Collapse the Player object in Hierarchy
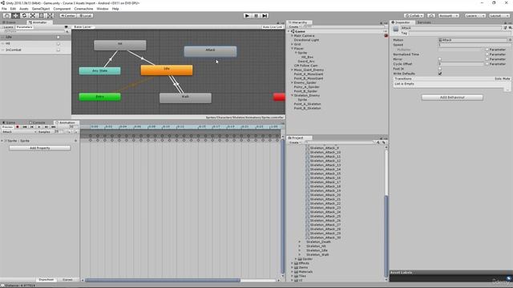The image size is (513, 288). (x=292, y=48)
